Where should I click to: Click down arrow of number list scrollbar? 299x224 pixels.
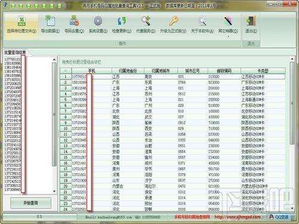click(54, 191)
